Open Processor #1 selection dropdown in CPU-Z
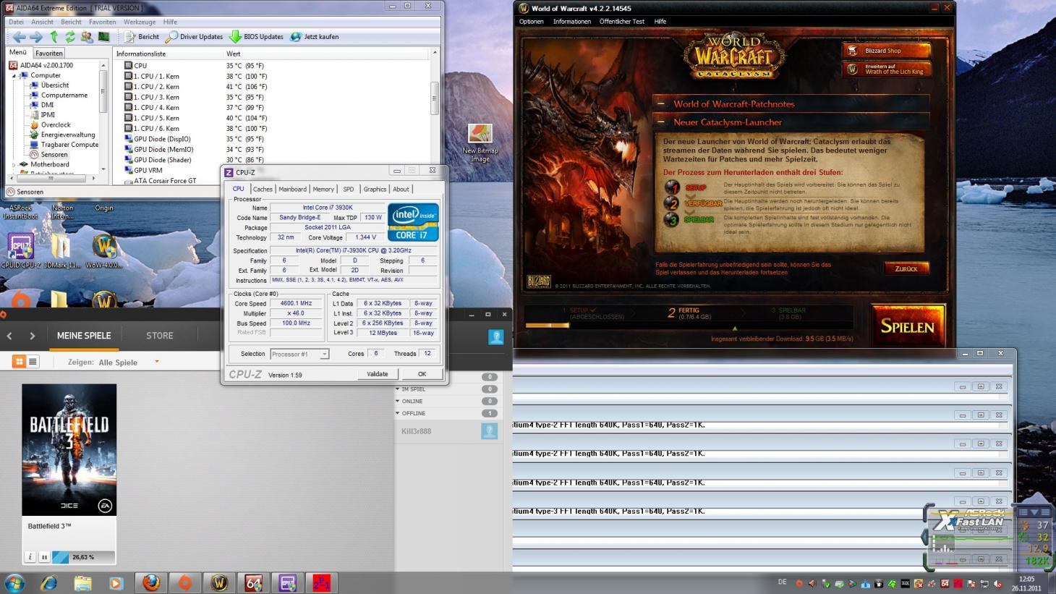 [x=299, y=354]
